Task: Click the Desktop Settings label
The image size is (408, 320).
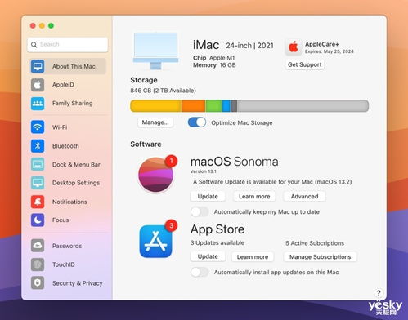Action: (x=76, y=183)
